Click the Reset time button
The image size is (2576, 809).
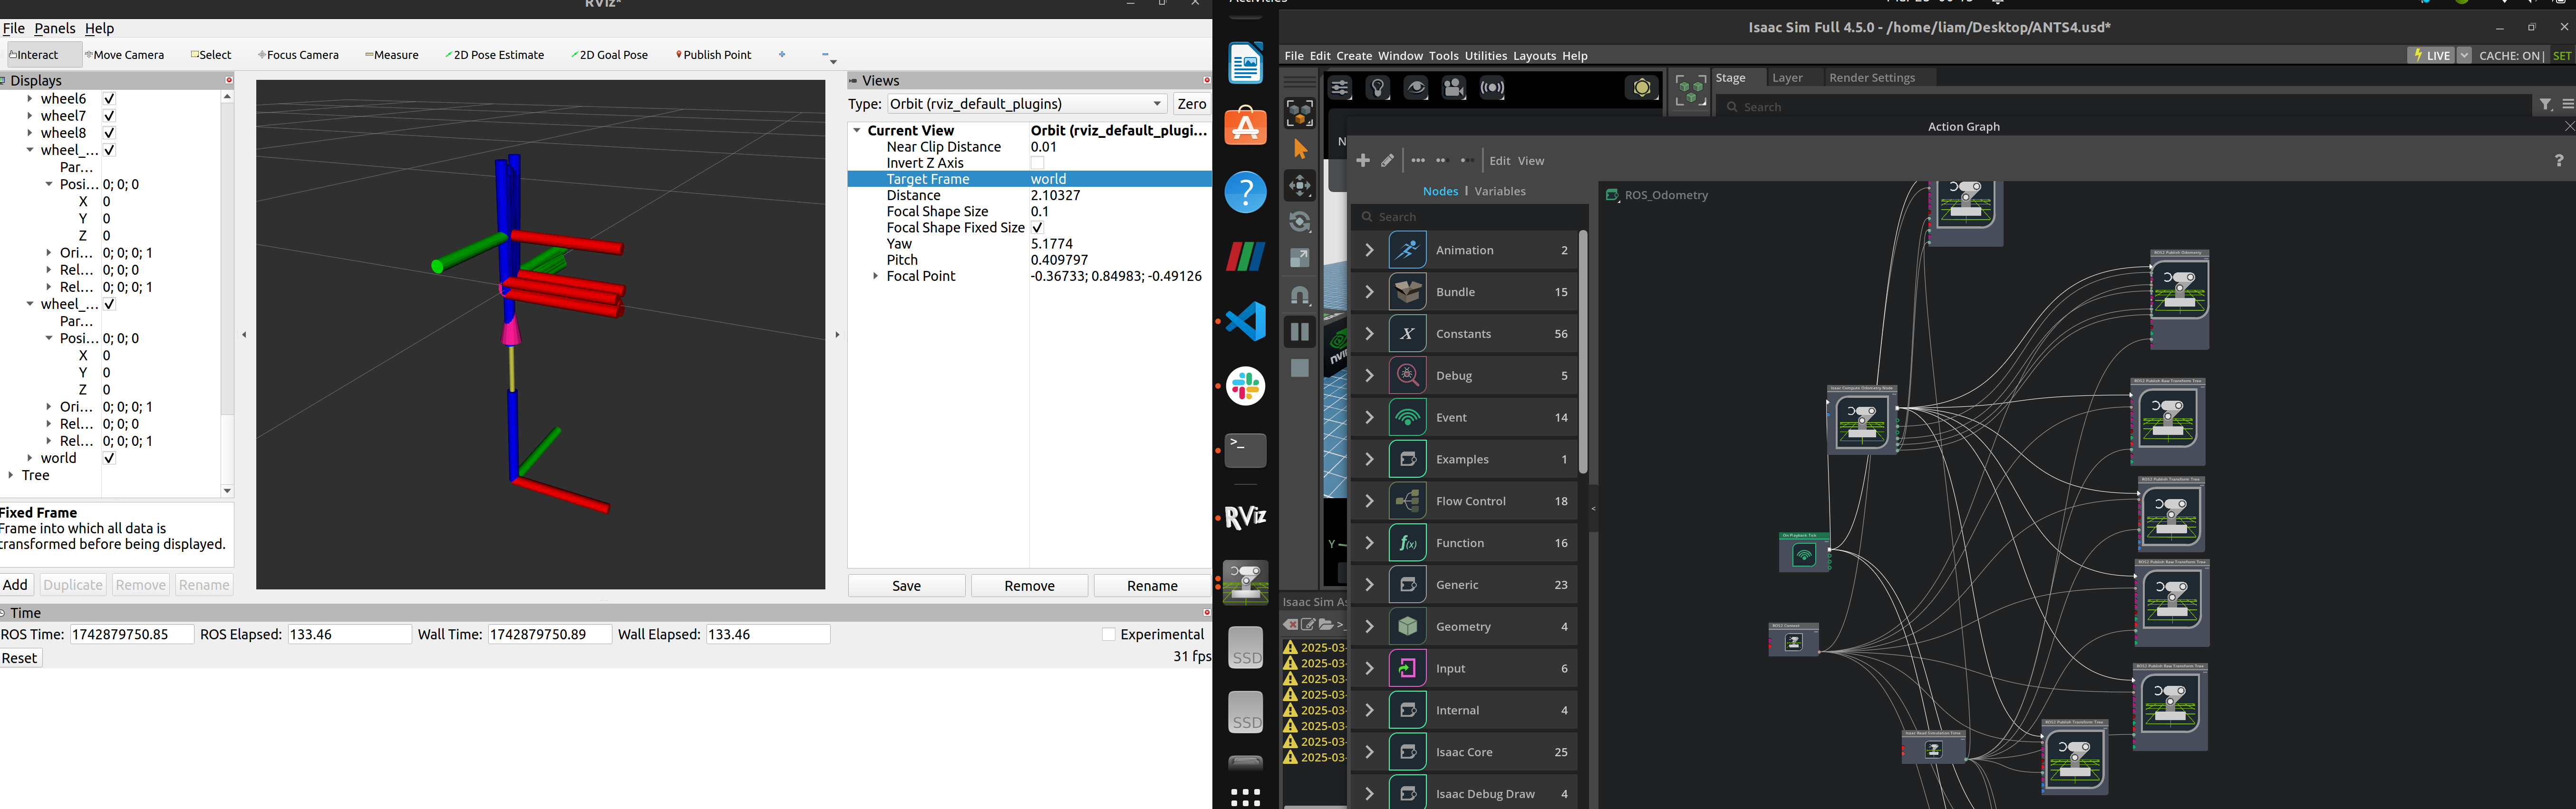pyautogui.click(x=20, y=658)
